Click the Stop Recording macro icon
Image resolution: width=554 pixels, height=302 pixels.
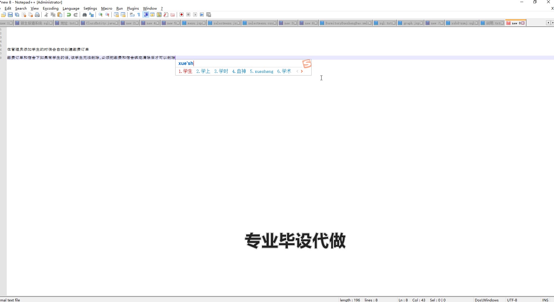(188, 15)
